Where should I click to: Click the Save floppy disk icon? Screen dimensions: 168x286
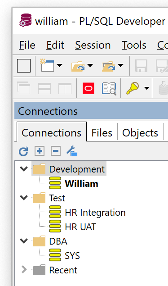pos(141,66)
